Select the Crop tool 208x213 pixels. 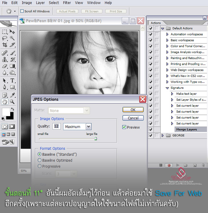point(5,45)
